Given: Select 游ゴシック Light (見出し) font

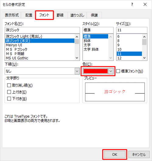Looking at the screenshot, I should tap(40, 36).
